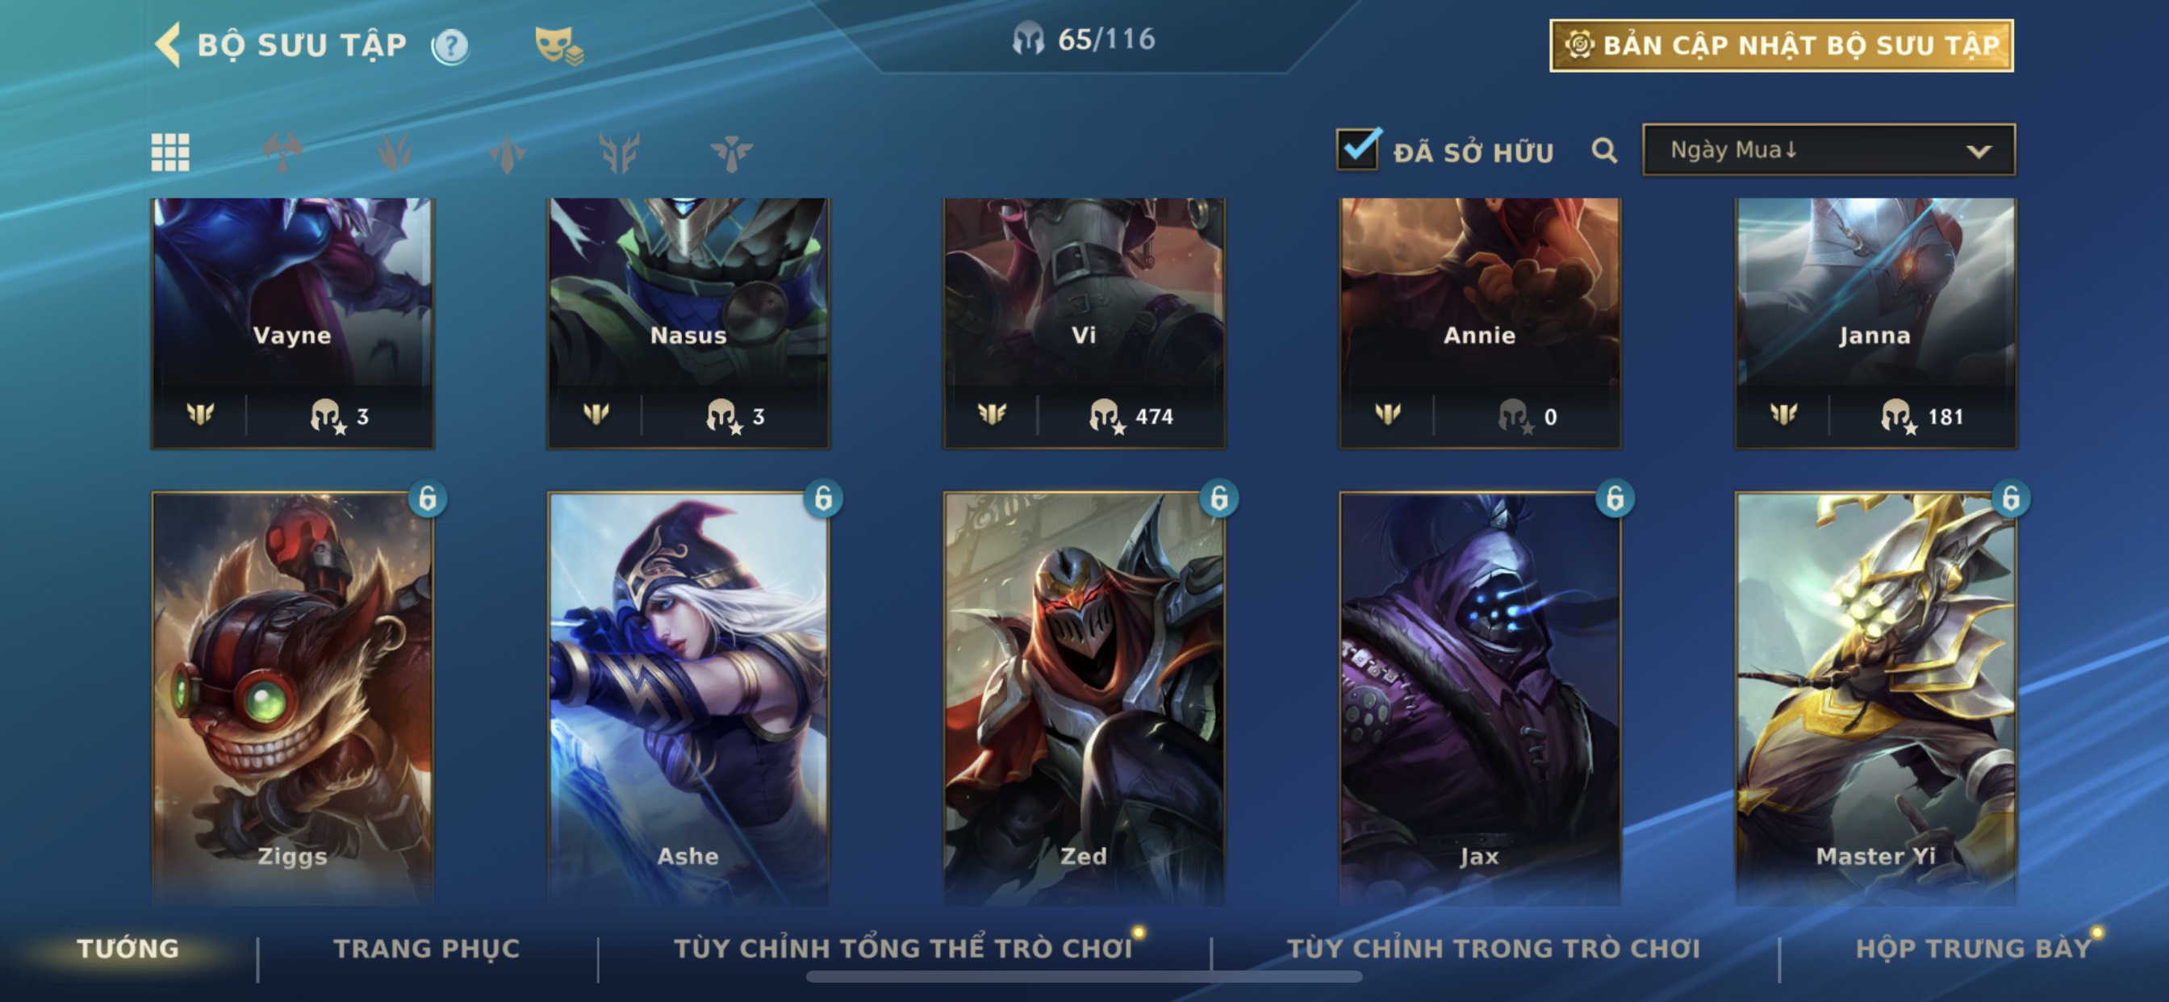Expand sort options with the chevron arrow
Screen dimensions: 2169x1002
click(x=1979, y=152)
